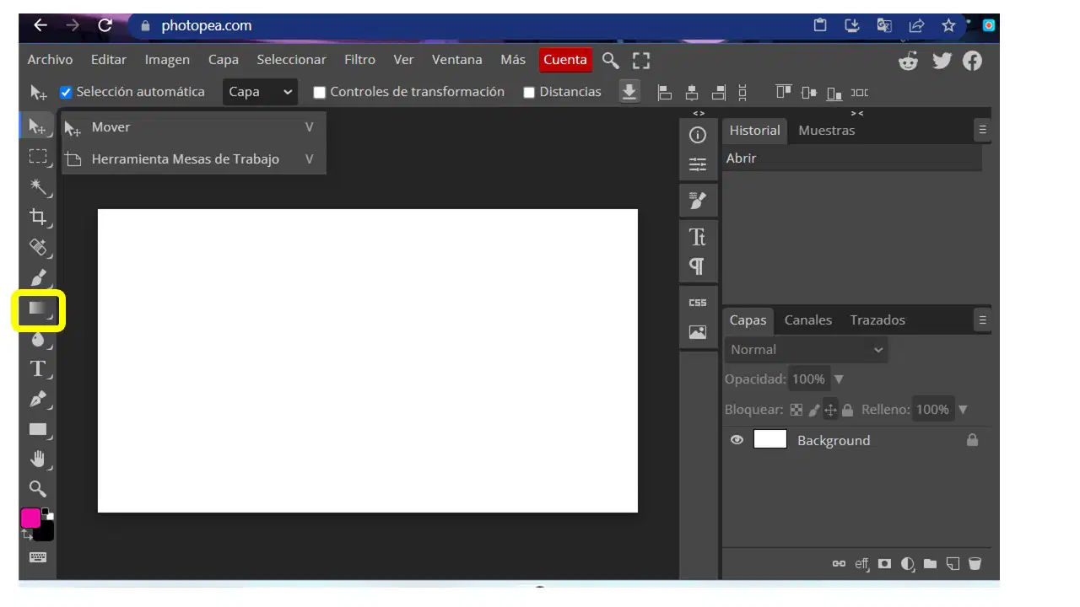This screenshot has height=607, width=1080.
Task: Reset colors to default black and white
Action: [x=47, y=513]
